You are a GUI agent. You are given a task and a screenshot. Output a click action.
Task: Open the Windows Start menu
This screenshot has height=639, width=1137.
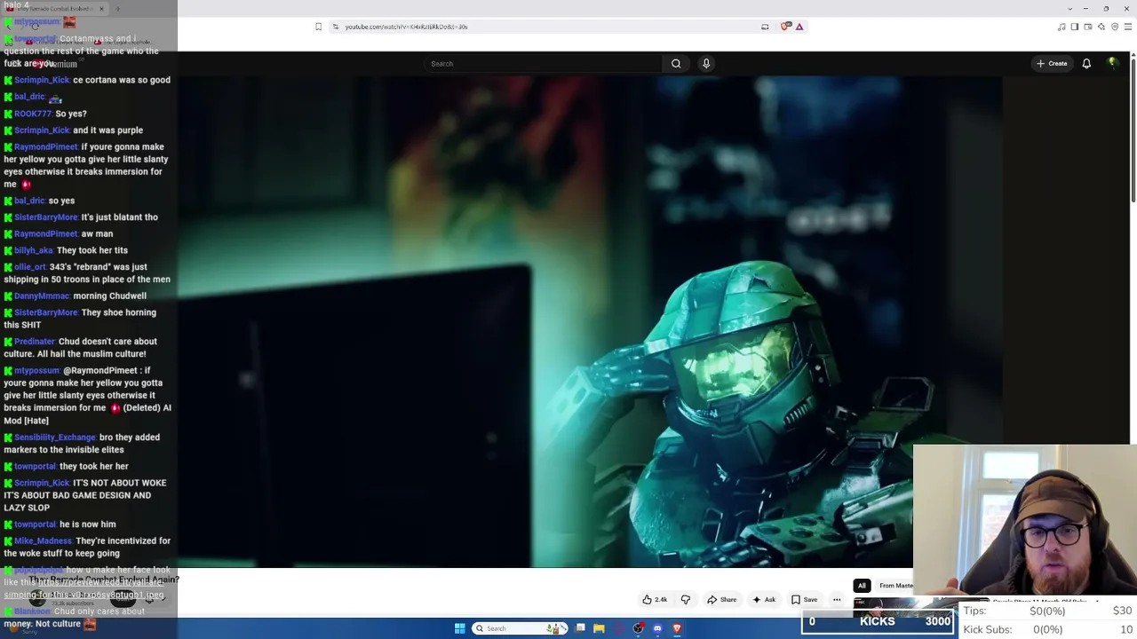[x=459, y=628]
